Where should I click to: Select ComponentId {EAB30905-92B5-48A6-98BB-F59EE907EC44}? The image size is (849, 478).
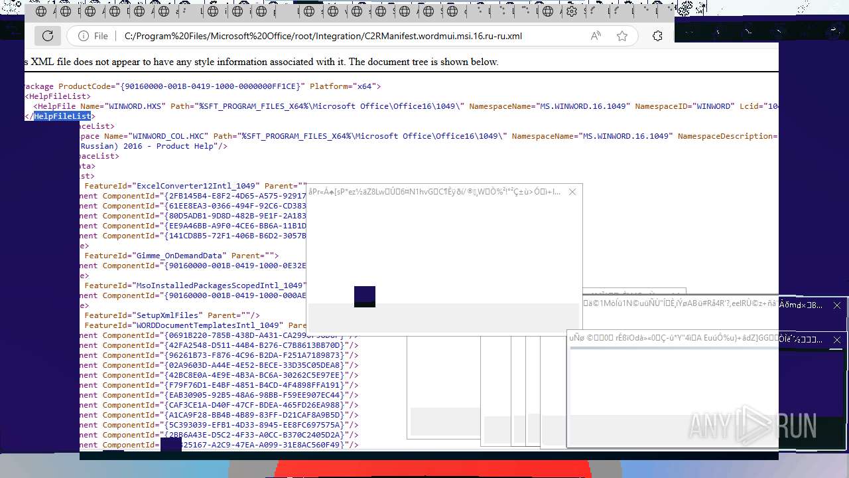point(255,395)
